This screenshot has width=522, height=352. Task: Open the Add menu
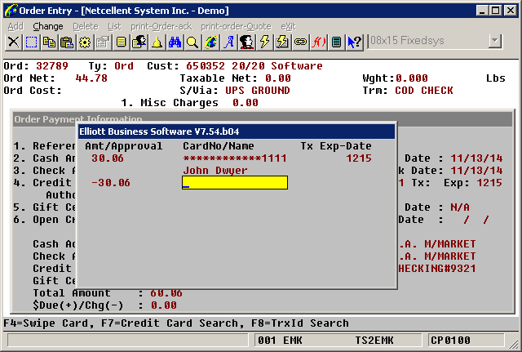point(15,26)
